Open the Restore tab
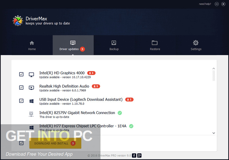229x160 pixels. [x=155, y=45]
